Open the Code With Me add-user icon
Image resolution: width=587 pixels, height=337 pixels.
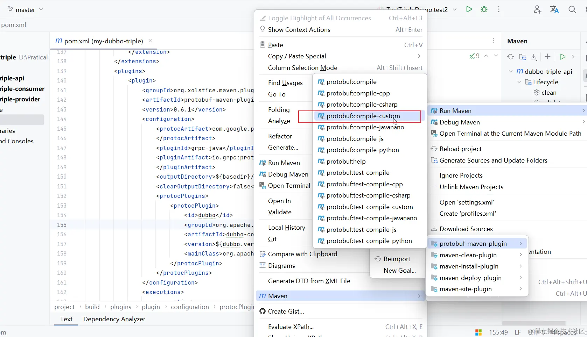[537, 9]
